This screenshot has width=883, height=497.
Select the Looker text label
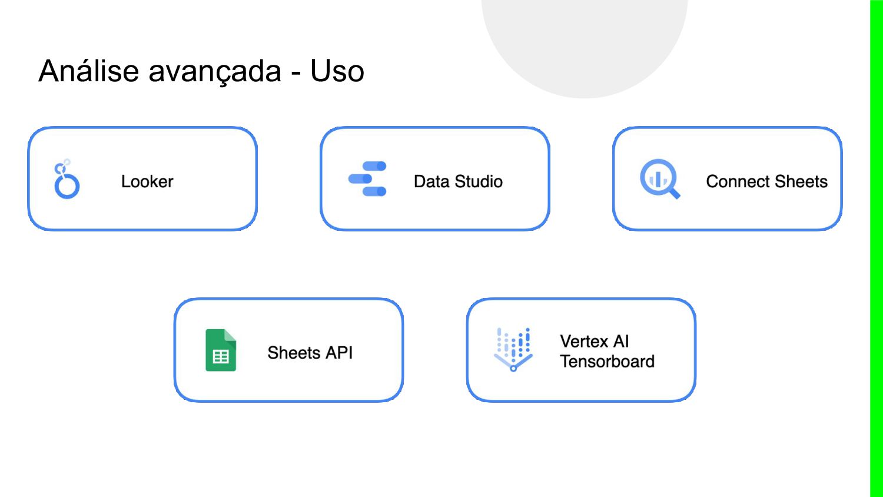click(x=147, y=181)
